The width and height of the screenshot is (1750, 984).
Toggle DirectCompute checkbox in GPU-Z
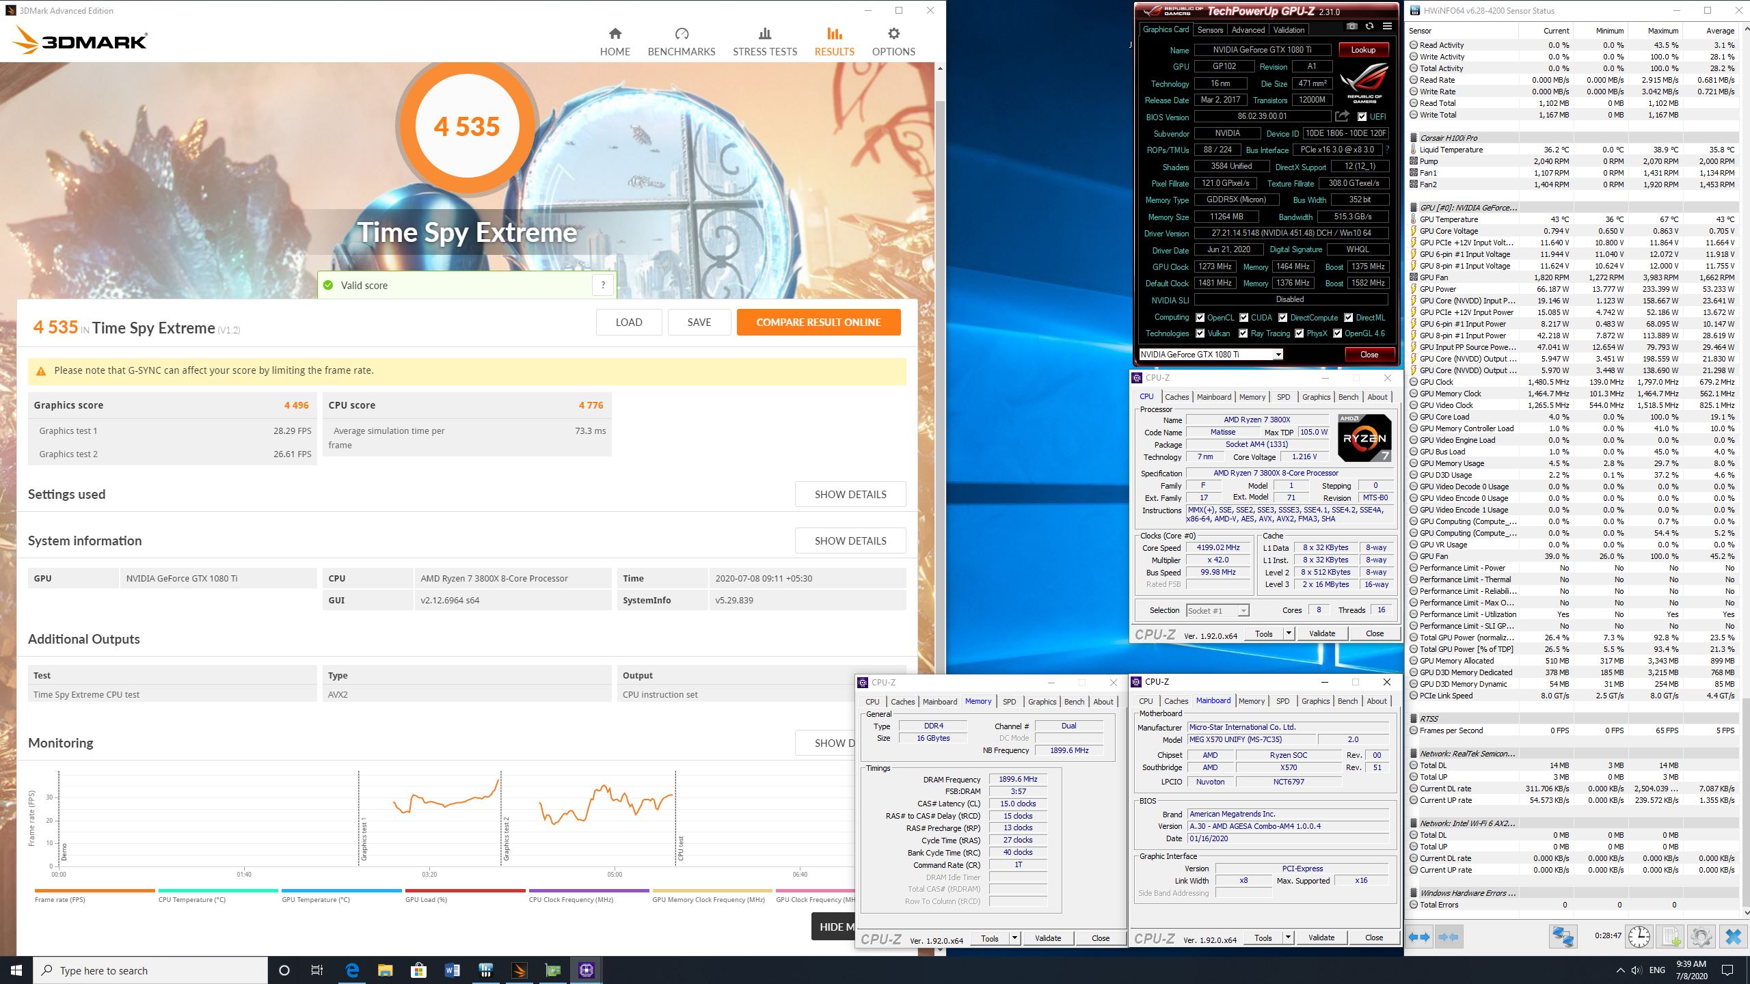[1282, 318]
